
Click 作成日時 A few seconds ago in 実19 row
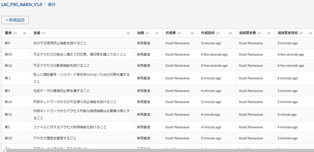[x=214, y=54]
